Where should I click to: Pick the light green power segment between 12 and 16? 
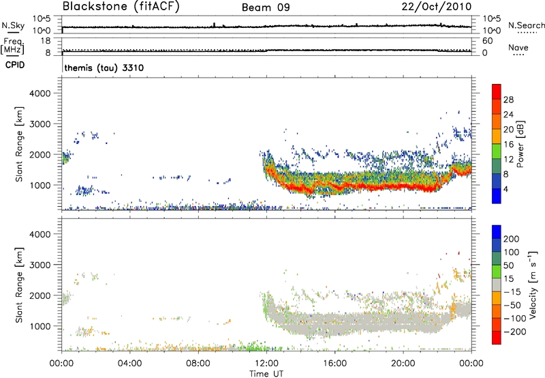point(497,151)
